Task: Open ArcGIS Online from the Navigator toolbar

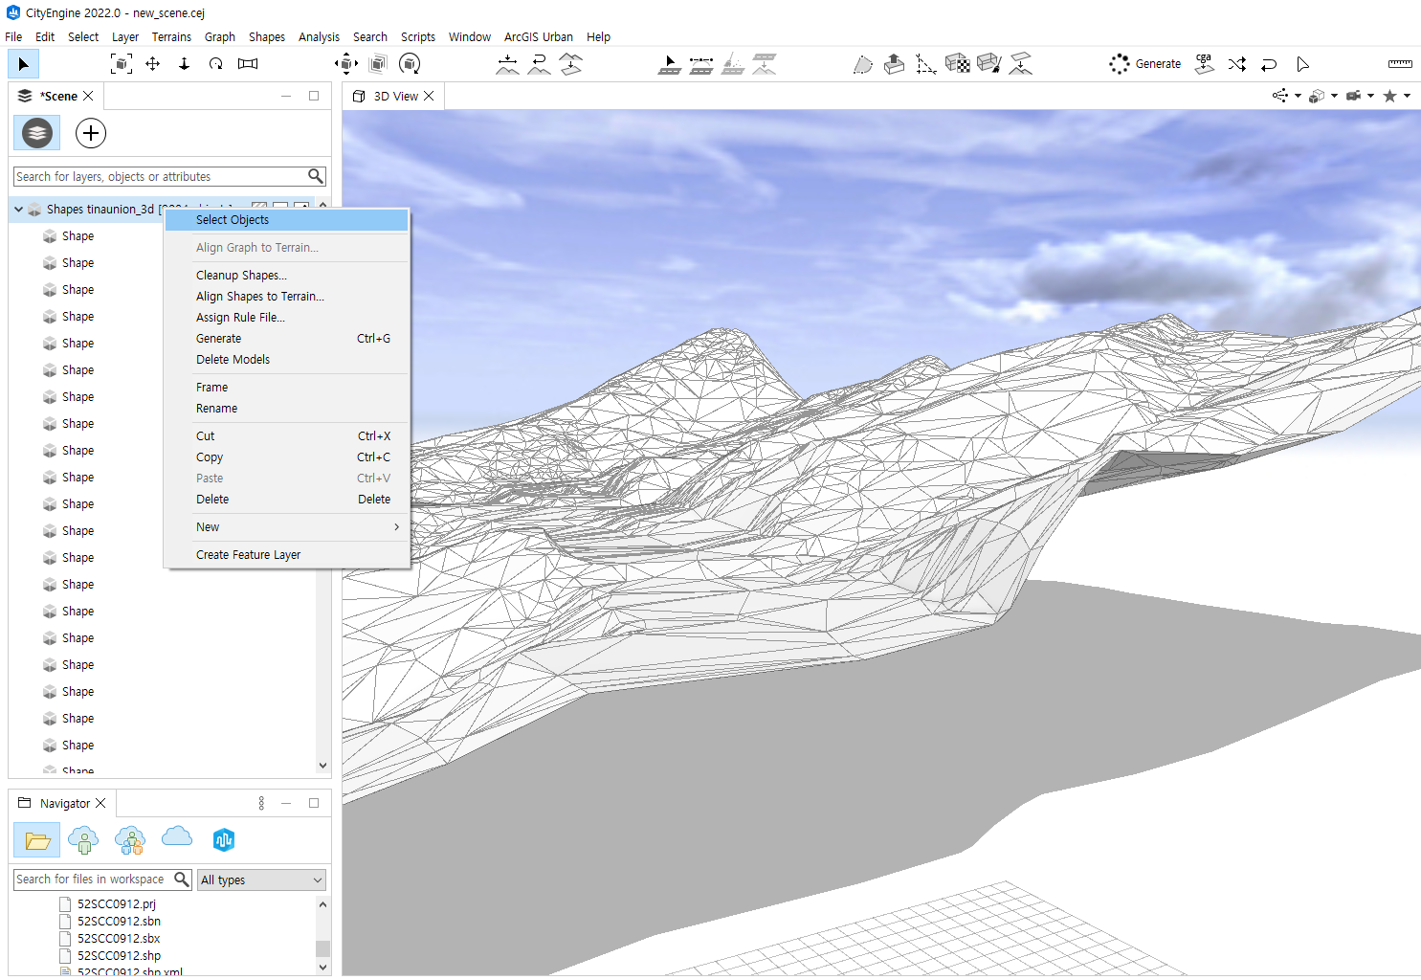Action: (176, 839)
